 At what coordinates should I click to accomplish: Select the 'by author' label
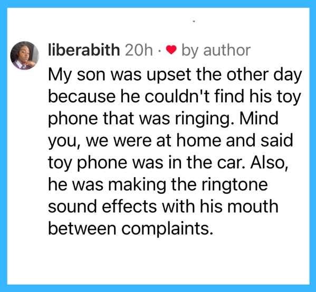tap(216, 51)
